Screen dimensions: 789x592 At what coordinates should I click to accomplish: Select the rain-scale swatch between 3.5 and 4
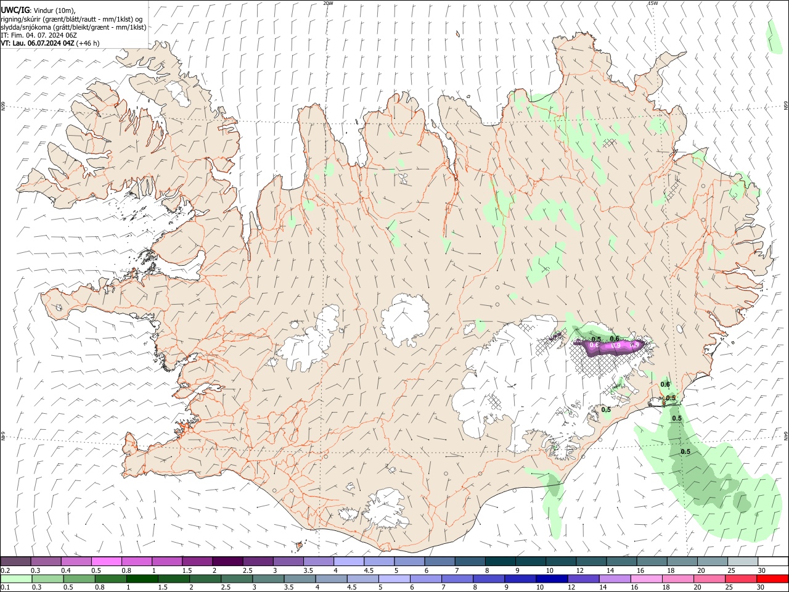(300, 578)
